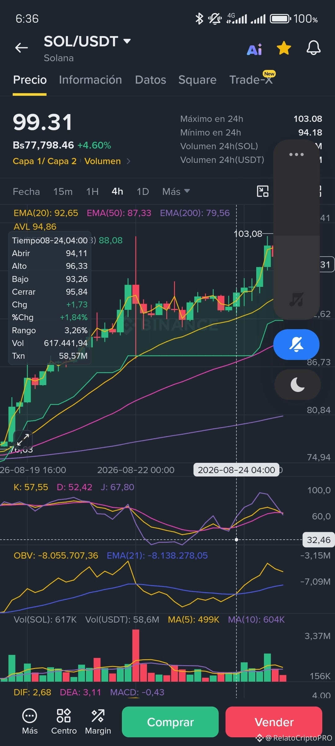The image size is (335, 746).
Task: Select the 15m timeframe
Action: click(x=63, y=191)
